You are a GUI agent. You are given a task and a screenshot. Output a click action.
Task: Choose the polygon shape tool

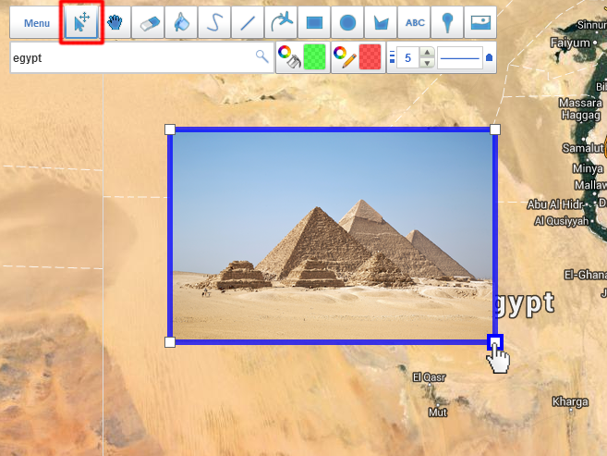(381, 22)
